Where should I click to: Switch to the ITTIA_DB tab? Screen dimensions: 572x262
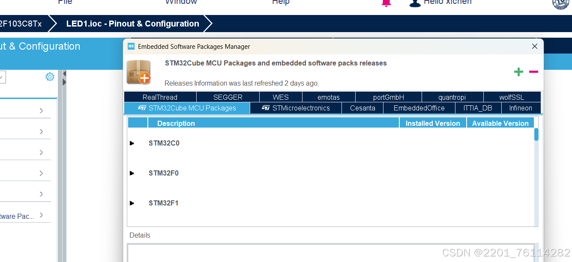click(478, 108)
